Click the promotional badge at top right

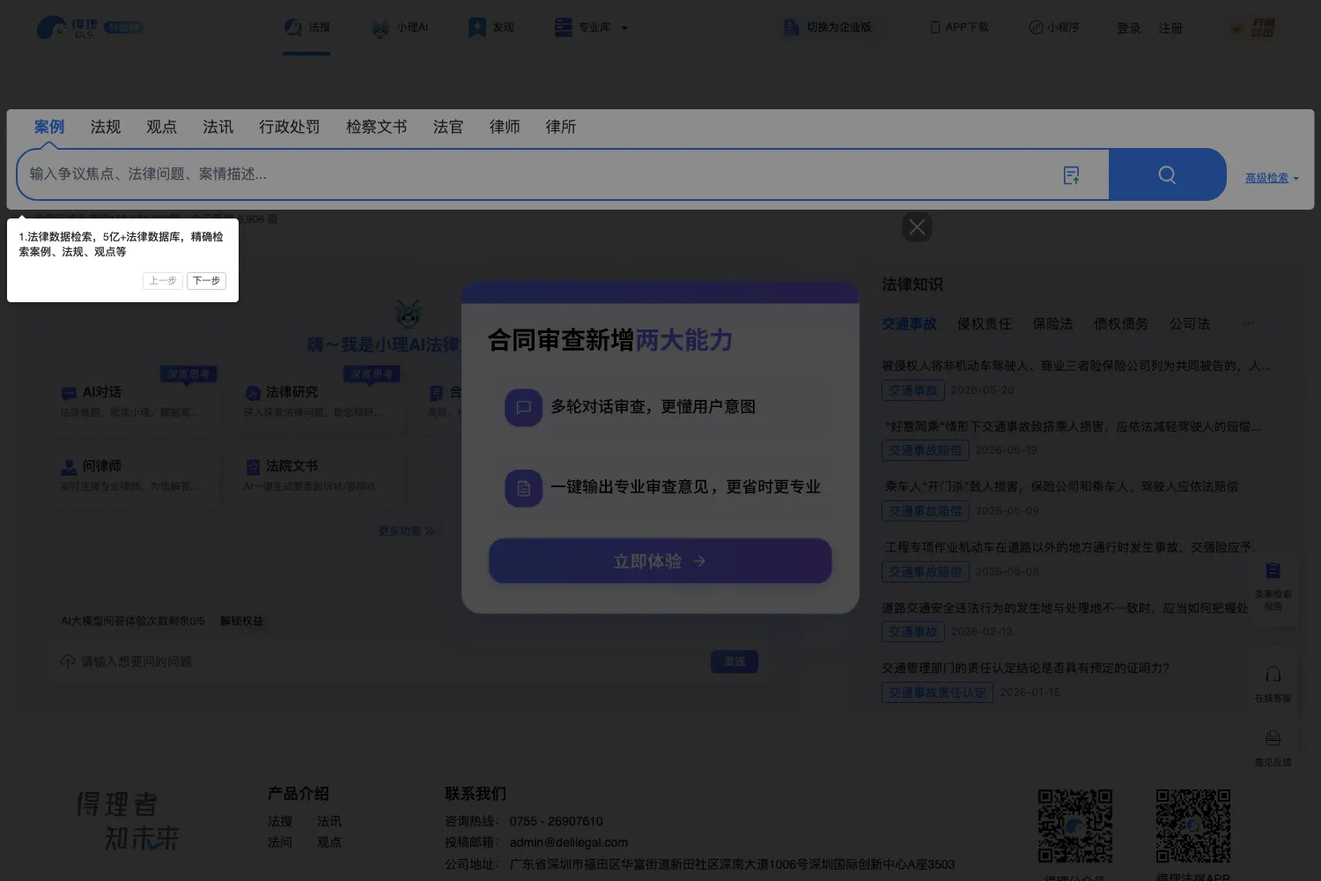(x=1254, y=28)
